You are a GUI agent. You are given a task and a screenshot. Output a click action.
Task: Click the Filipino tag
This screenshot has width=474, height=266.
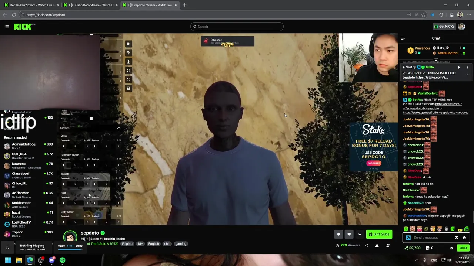point(127,244)
